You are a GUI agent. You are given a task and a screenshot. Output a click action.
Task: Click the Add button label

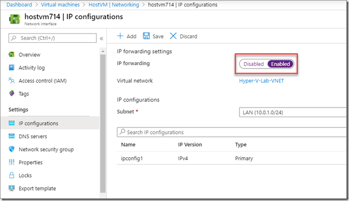click(131, 36)
